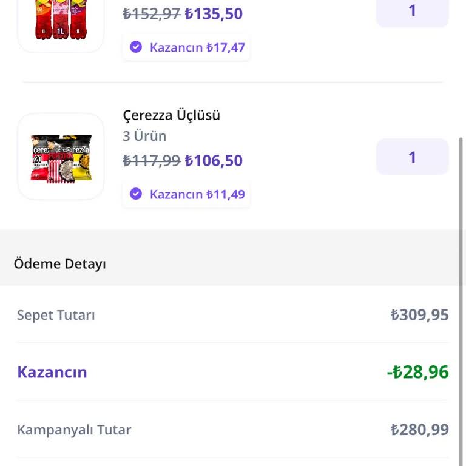Image resolution: width=466 pixels, height=466 pixels.
Task: Click the Kampanyalı Tutar ₺280,99 amount
Action: click(419, 430)
